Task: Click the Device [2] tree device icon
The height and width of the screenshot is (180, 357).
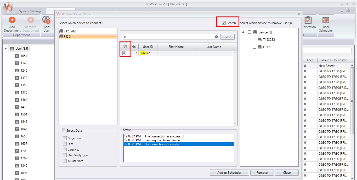Action: click(255, 32)
